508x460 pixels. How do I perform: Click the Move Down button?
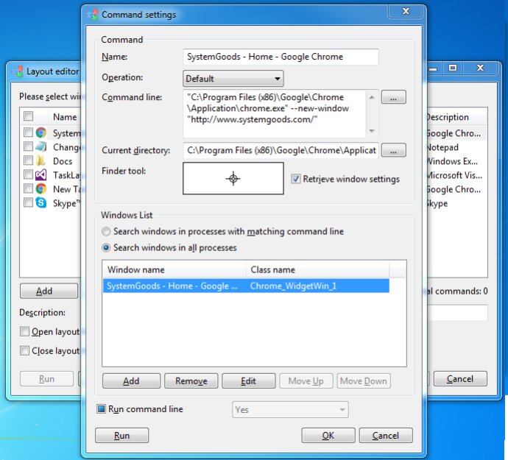point(364,381)
